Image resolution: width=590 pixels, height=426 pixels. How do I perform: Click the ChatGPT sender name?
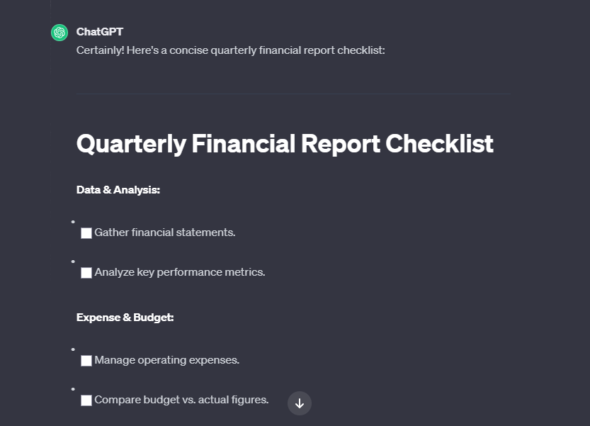tap(100, 32)
